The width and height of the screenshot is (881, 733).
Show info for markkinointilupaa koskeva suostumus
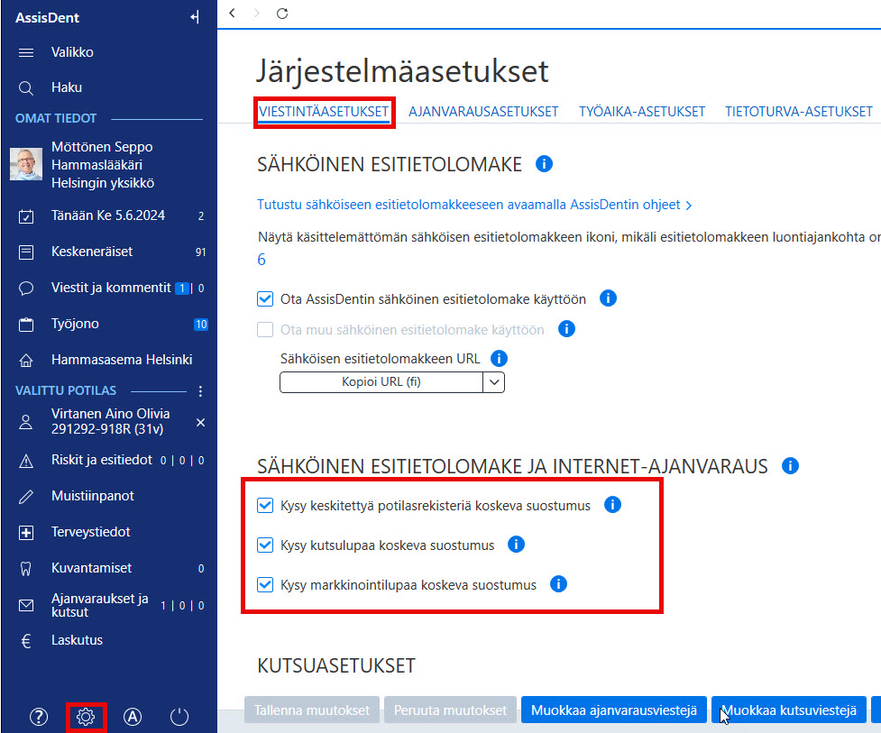[558, 584]
